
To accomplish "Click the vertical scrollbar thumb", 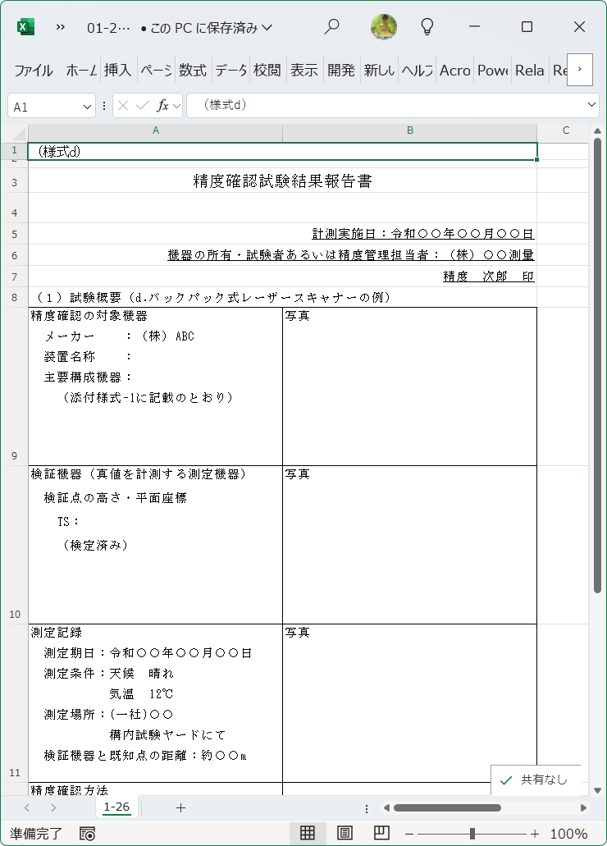I will click(x=597, y=366).
